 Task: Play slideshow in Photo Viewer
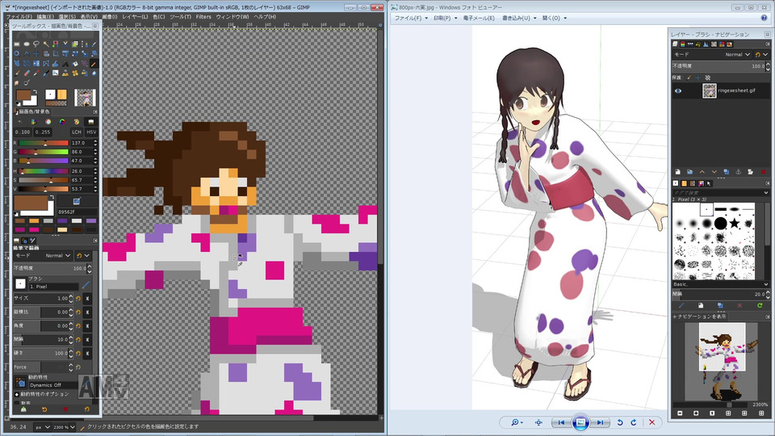click(580, 422)
